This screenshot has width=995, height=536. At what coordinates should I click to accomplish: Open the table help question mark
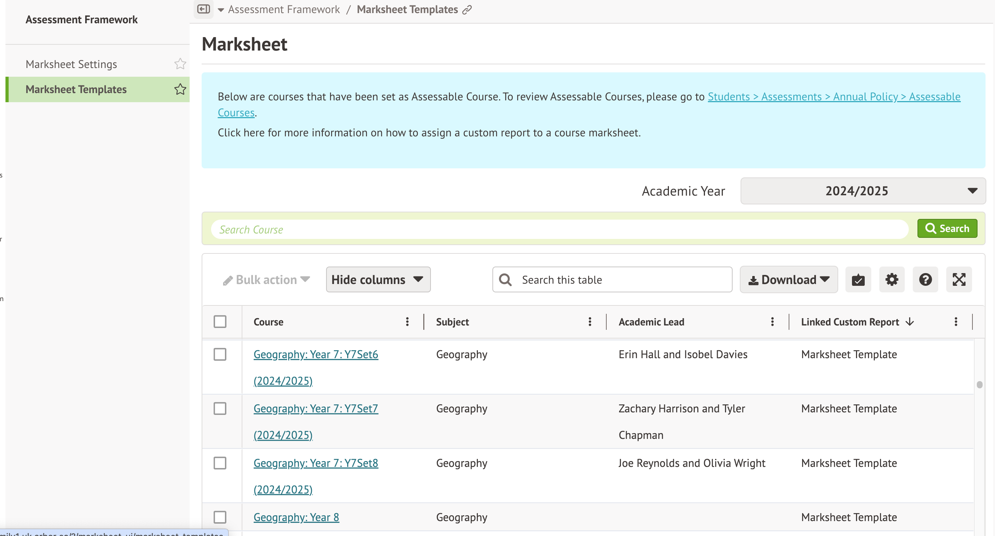925,279
